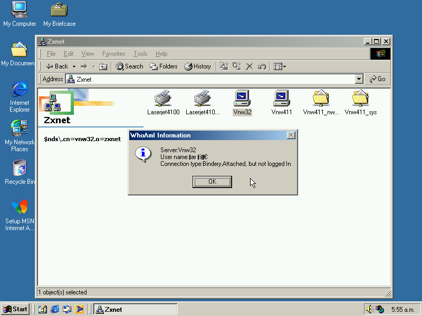Image resolution: width=422 pixels, height=316 pixels.
Task: Click the Undo toolbar icon
Action: click(x=262, y=66)
